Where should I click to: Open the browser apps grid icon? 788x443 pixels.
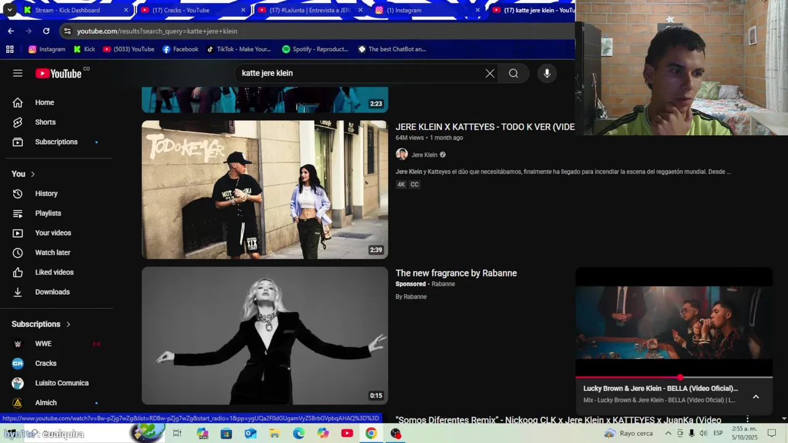point(10,49)
